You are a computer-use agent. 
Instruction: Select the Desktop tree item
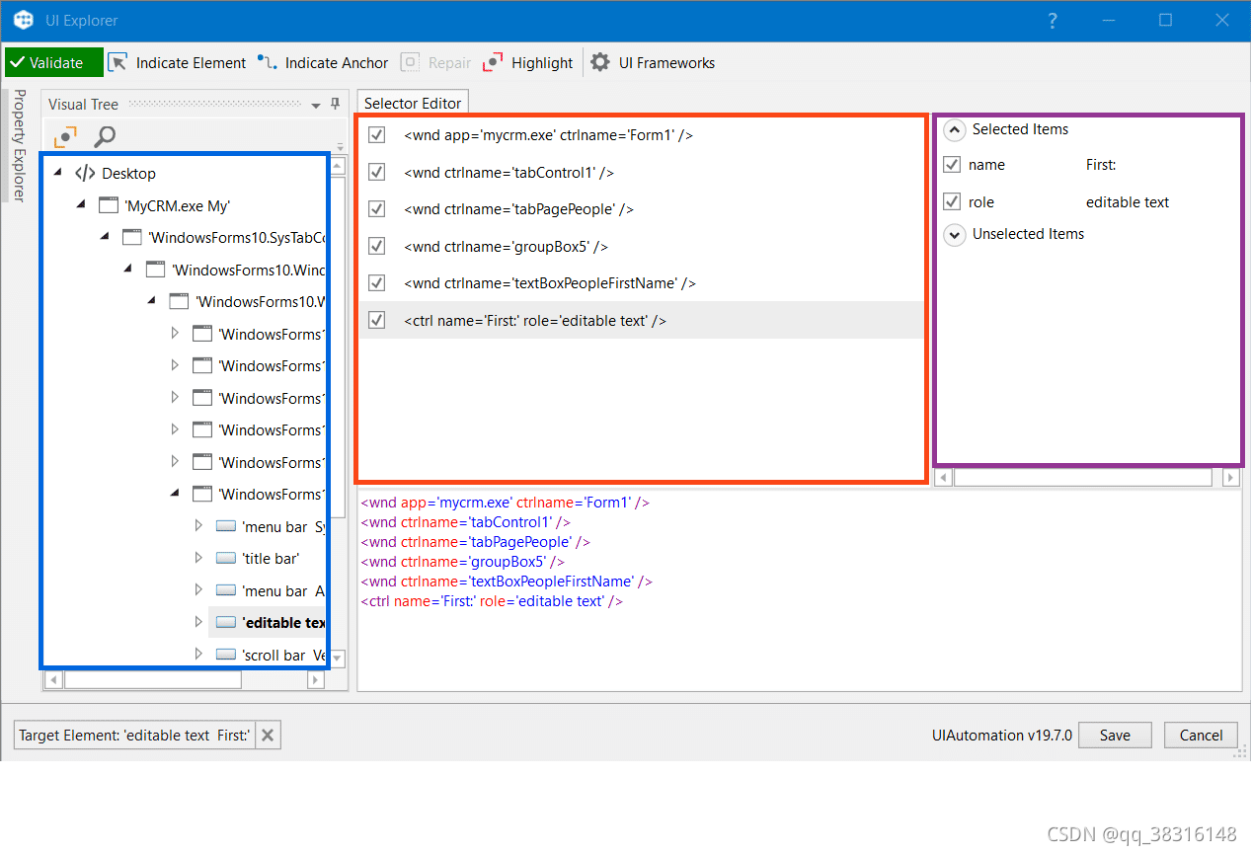click(x=128, y=173)
